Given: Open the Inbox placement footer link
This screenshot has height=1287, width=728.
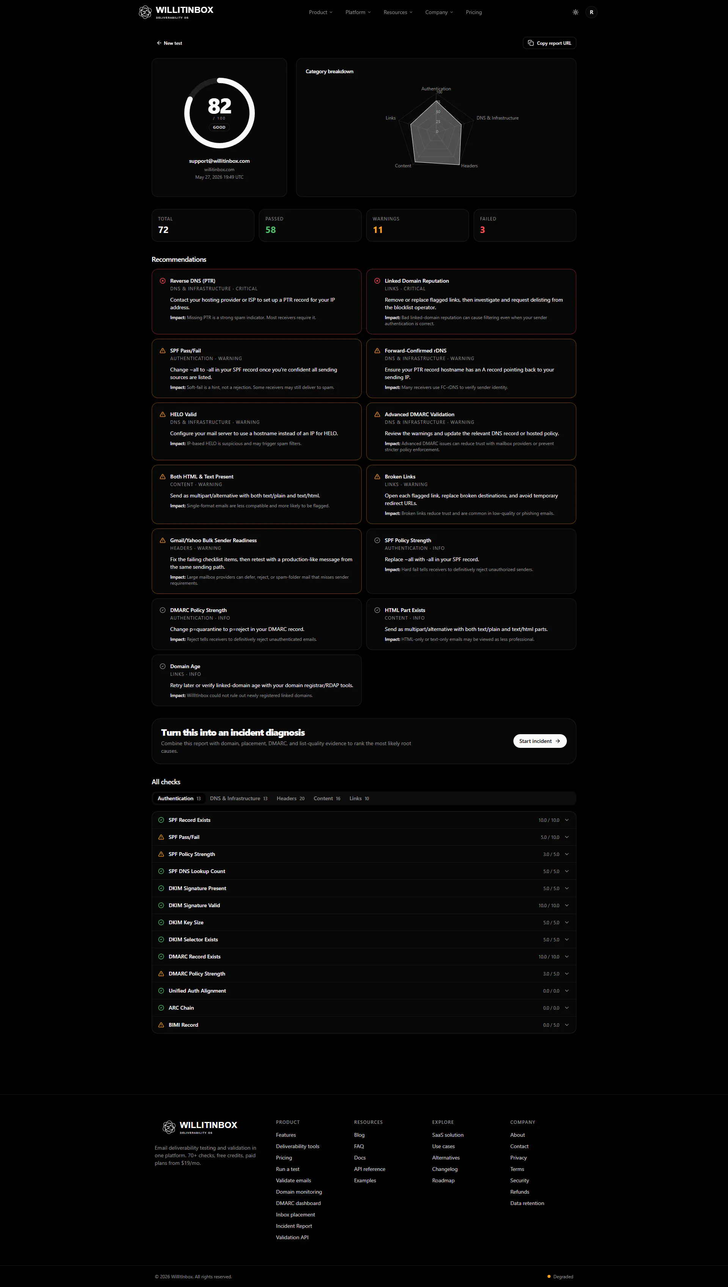Looking at the screenshot, I should [x=295, y=1215].
